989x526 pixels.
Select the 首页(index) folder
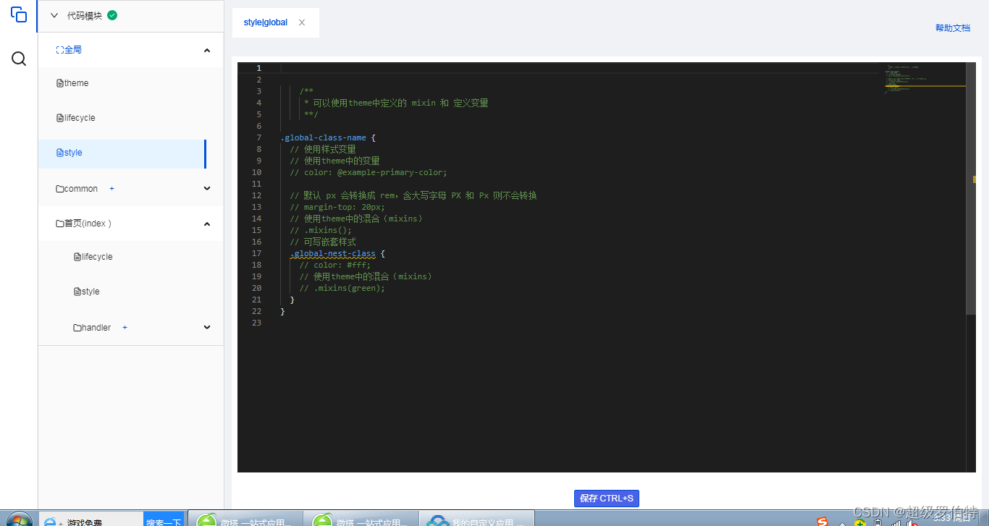84,224
